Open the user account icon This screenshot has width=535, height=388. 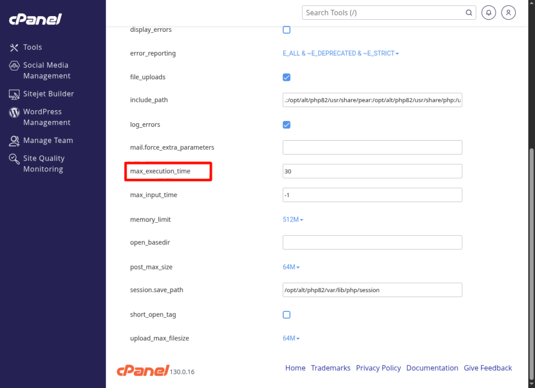click(x=508, y=13)
